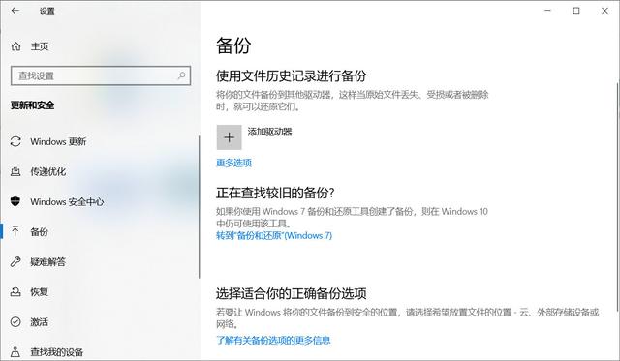Click the 使用文件历史记录进行备份 heading
The height and width of the screenshot is (361, 620).
click(x=291, y=75)
